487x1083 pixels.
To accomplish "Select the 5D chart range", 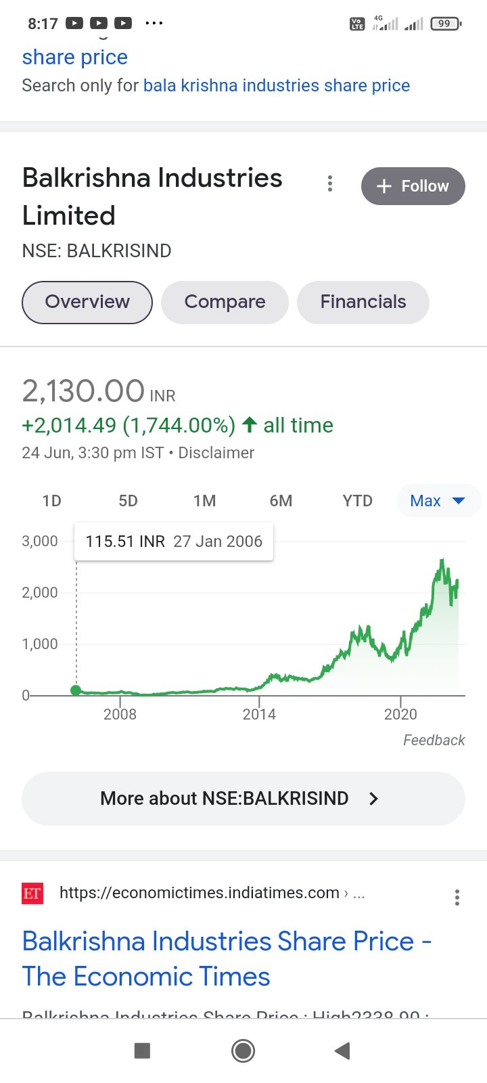I will [x=128, y=501].
